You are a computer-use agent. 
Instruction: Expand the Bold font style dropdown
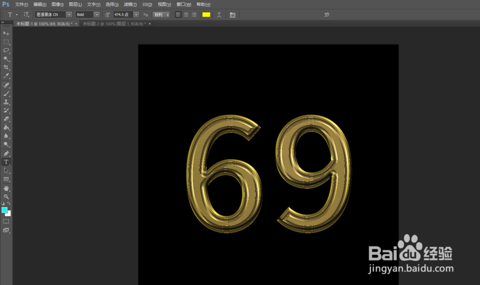[x=97, y=15]
